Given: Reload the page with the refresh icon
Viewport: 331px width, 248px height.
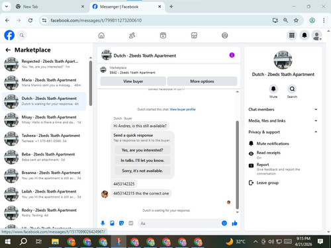Looking at the screenshot, I should [x=30, y=21].
